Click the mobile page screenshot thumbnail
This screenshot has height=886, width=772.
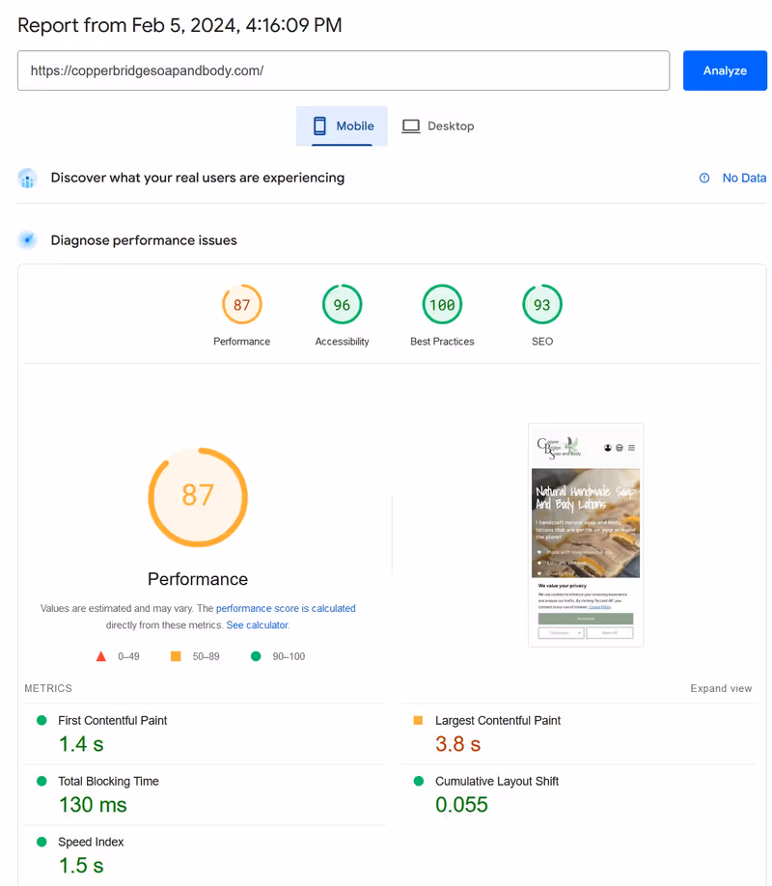586,534
